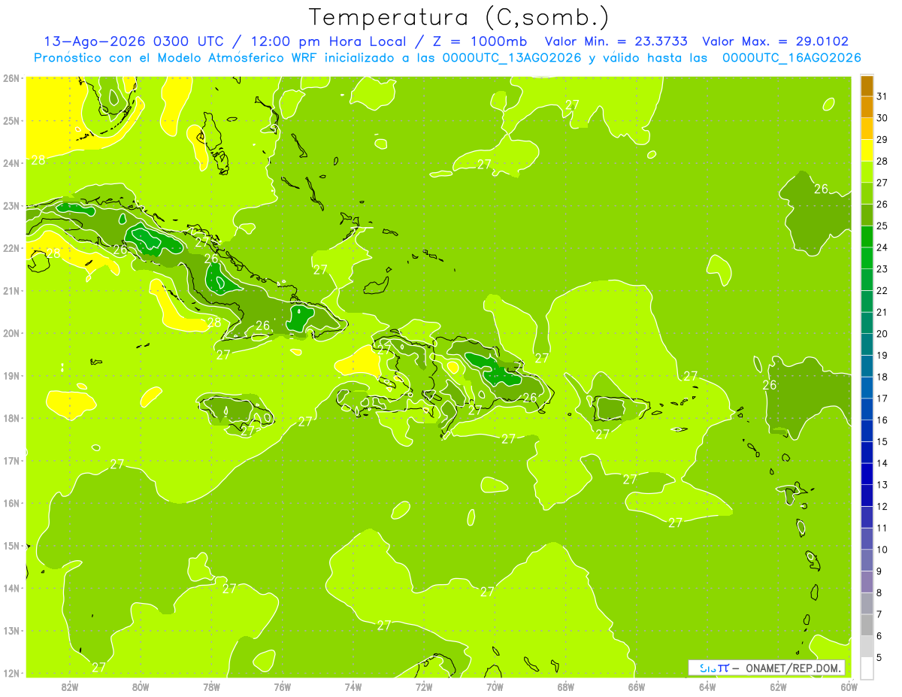This screenshot has height=697, width=902.
Task: Click the "64W" longitude axis label
Action: [707, 687]
